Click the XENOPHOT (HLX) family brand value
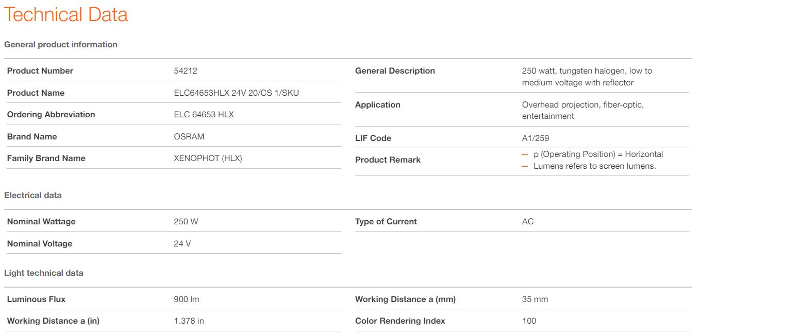801x336 pixels. [208, 158]
